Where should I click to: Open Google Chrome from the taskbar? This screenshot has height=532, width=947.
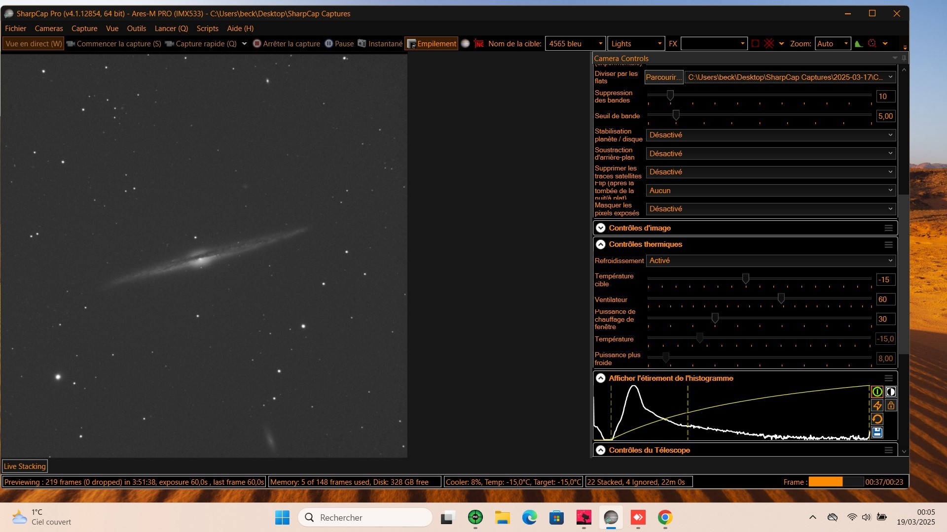665,517
